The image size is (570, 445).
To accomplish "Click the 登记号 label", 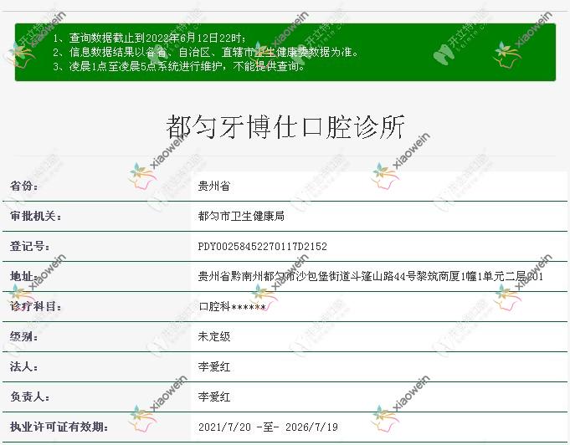I will coord(30,246).
